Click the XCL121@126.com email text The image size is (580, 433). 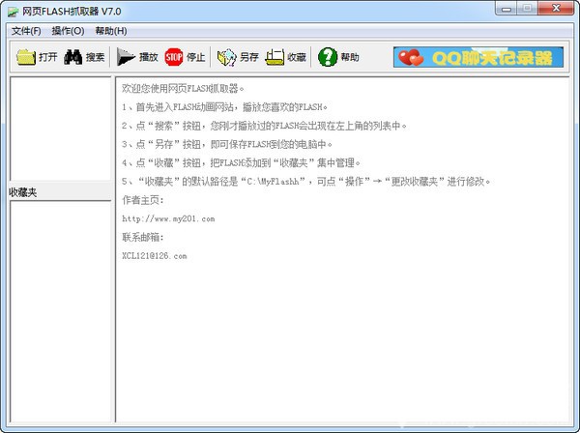coord(155,256)
